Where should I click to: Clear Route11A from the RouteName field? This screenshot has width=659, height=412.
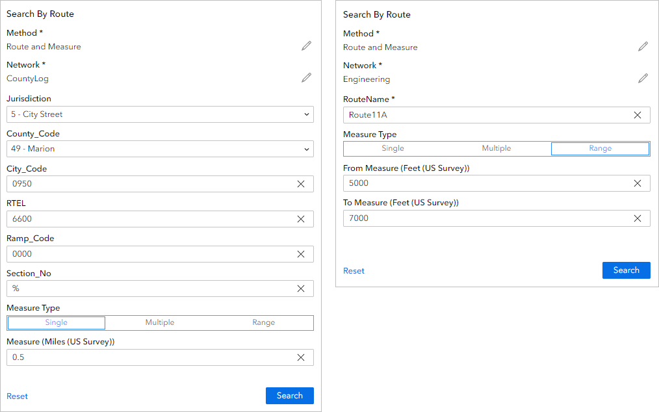638,114
